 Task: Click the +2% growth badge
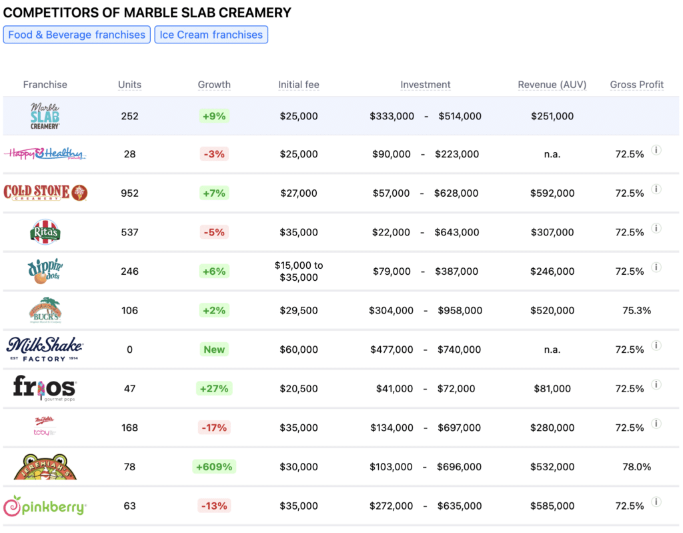(214, 311)
